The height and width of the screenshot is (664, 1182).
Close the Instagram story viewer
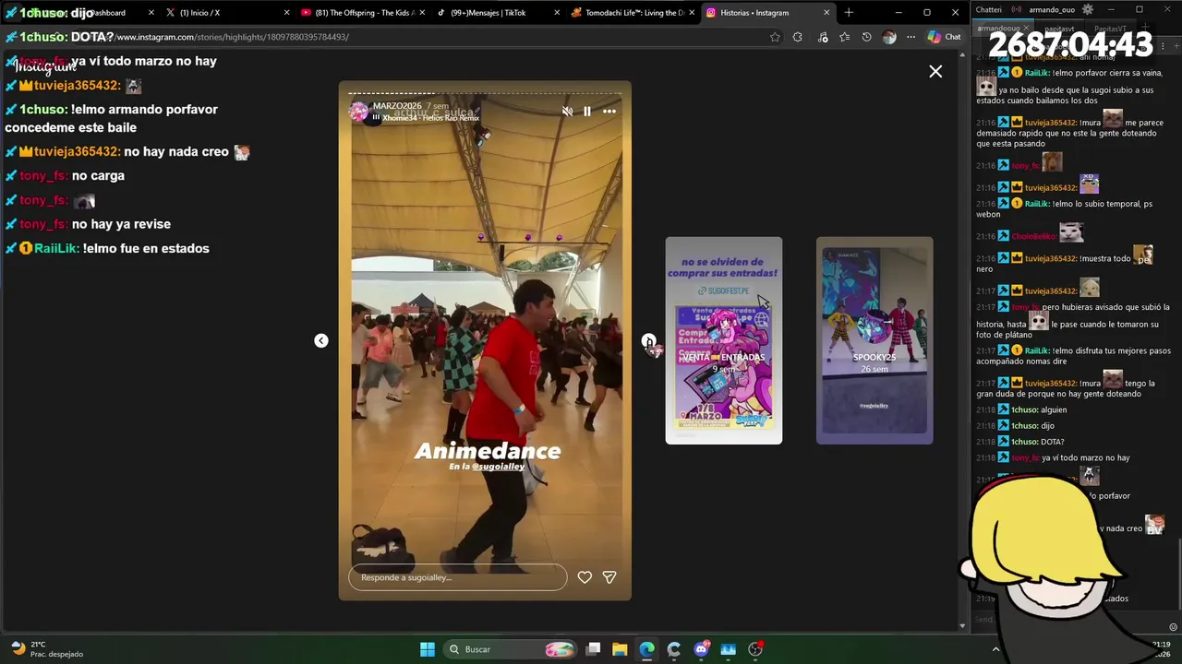(x=935, y=71)
